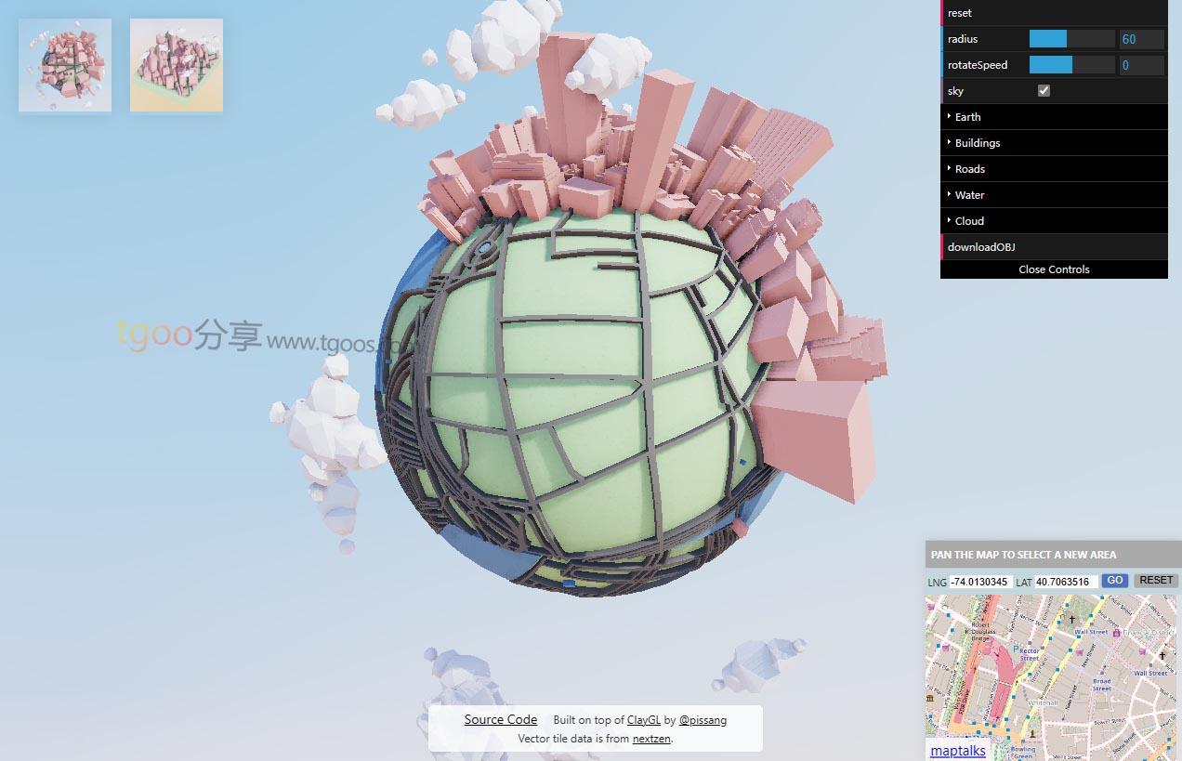1182x761 pixels.
Task: Click the LNG coordinate input field
Action: click(x=980, y=582)
